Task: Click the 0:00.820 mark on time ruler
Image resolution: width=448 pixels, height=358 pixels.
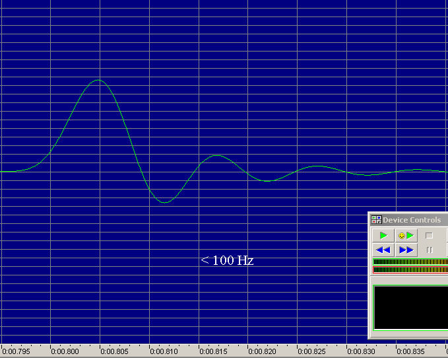Action: tap(263, 351)
